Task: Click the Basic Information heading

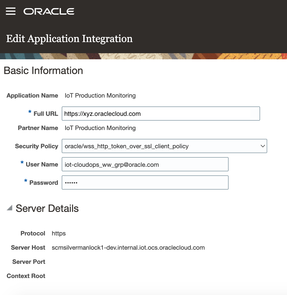Action: coord(43,70)
